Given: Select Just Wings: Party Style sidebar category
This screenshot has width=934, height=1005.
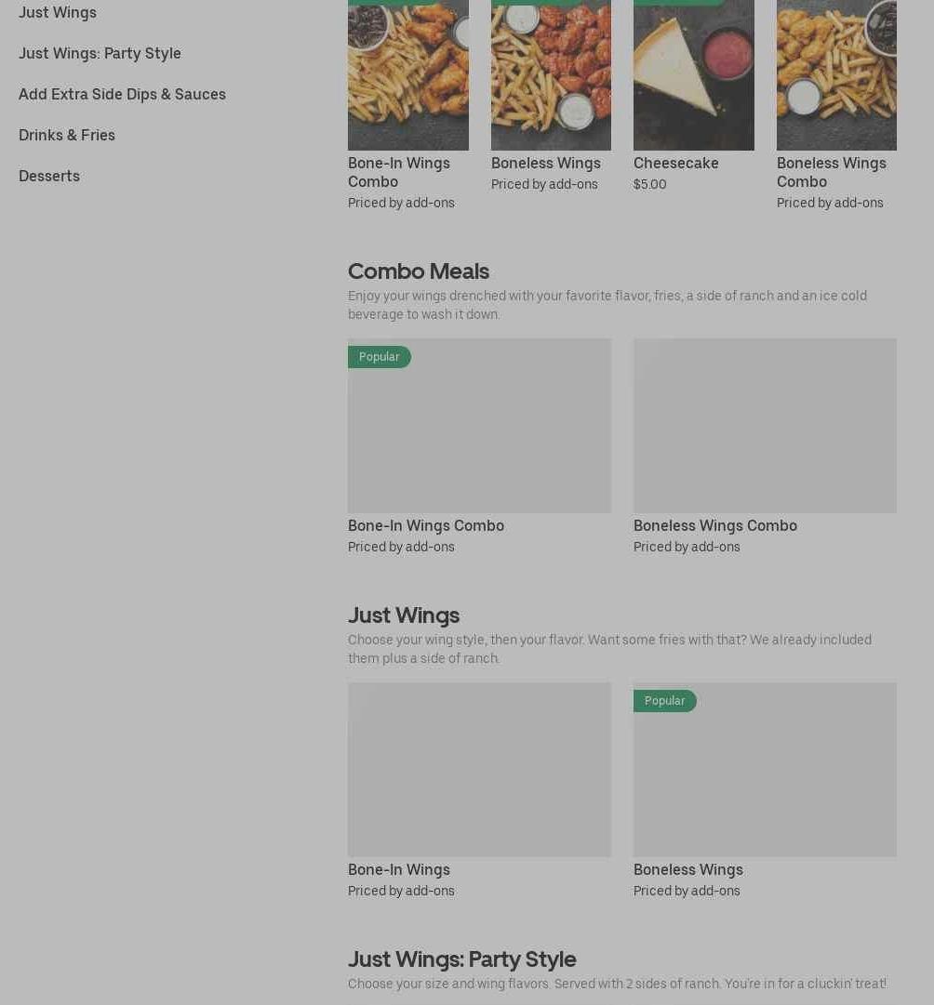Looking at the screenshot, I should (x=100, y=53).
